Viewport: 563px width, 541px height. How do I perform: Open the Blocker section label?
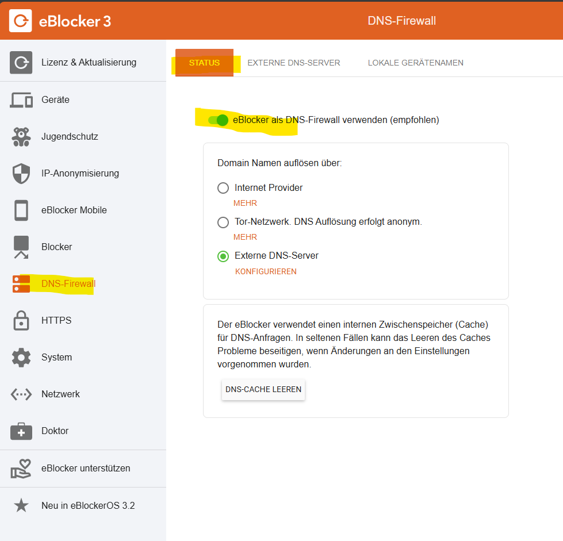57,247
